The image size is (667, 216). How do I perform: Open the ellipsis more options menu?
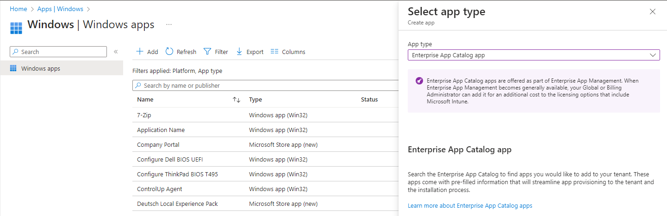169,24
